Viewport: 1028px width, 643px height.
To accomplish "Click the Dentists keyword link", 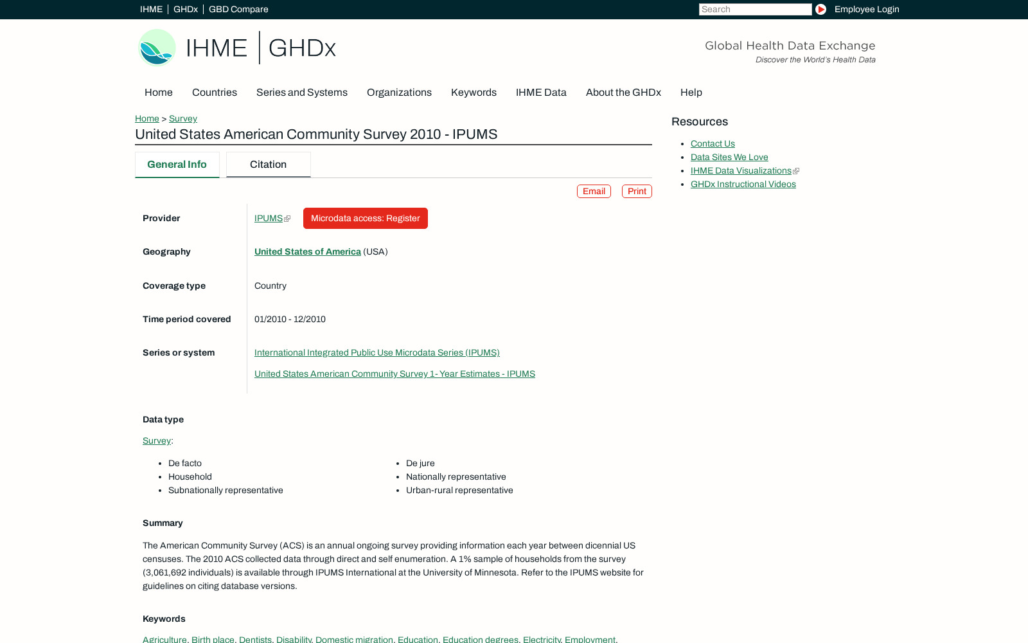I will pos(255,639).
